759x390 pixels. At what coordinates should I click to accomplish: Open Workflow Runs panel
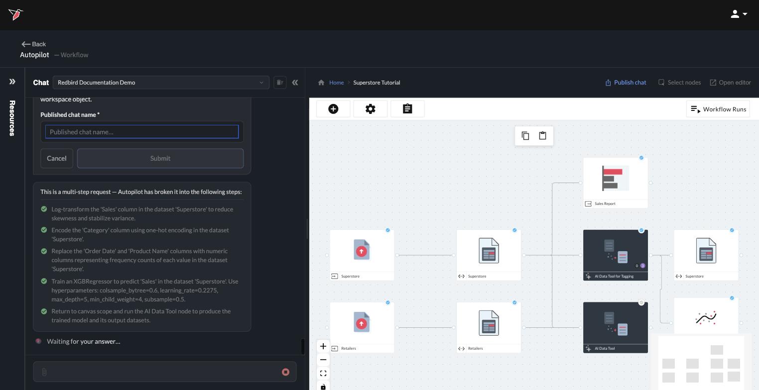coord(718,109)
